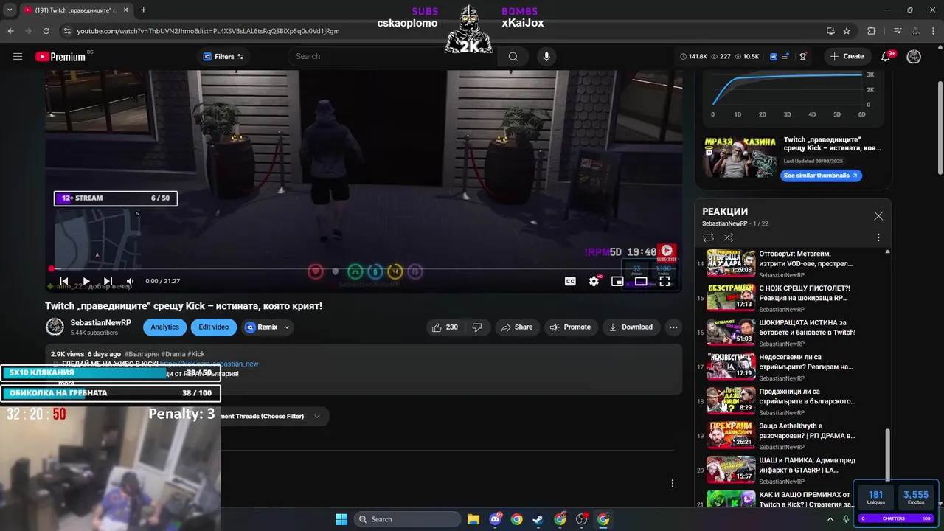Start voice search with microphone icon
Screen dimensions: 944x531
[546, 56]
